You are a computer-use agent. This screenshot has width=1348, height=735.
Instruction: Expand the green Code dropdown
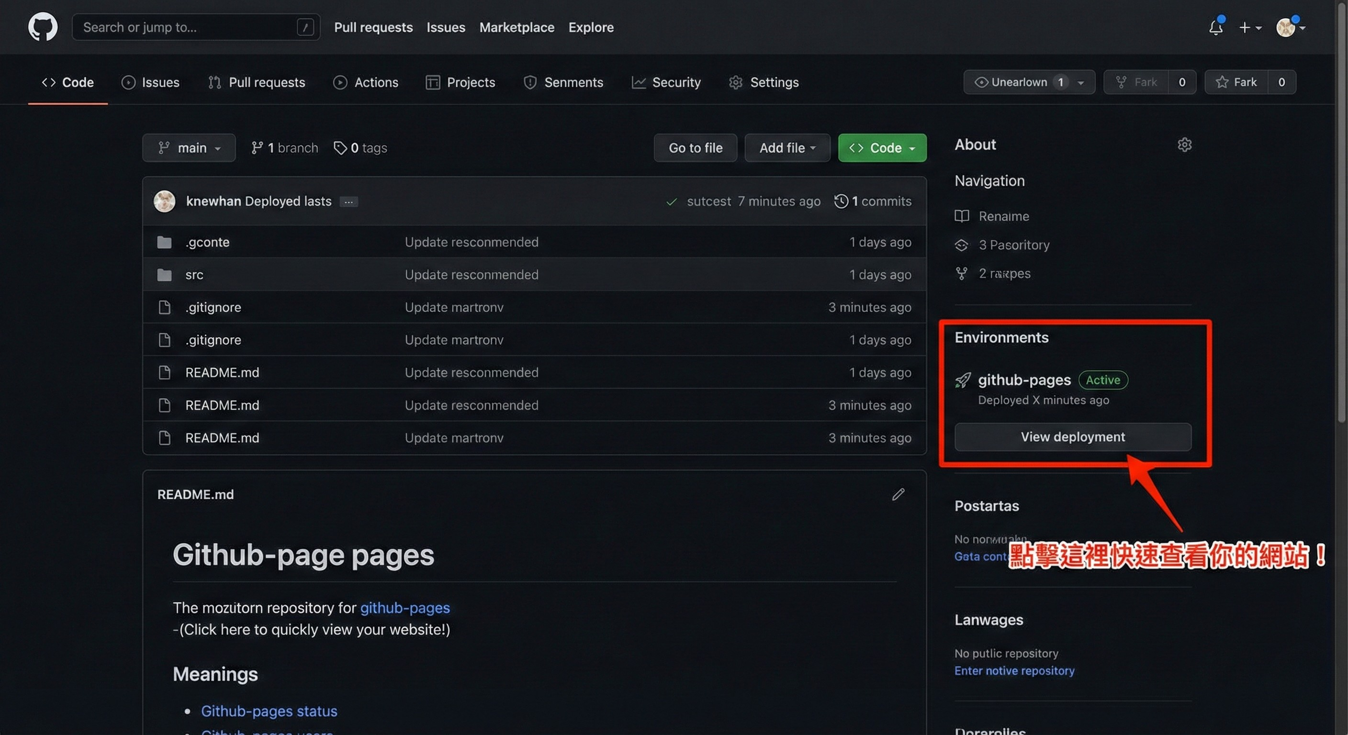tap(882, 148)
